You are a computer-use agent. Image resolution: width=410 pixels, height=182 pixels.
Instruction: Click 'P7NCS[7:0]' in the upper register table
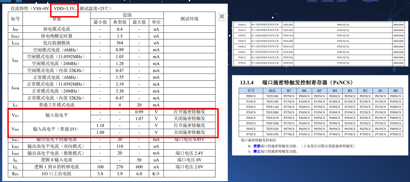343,63
